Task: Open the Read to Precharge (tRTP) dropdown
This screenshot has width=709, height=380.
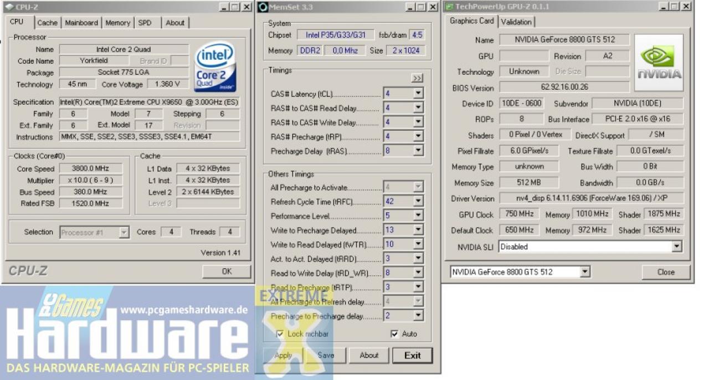Action: click(x=418, y=287)
